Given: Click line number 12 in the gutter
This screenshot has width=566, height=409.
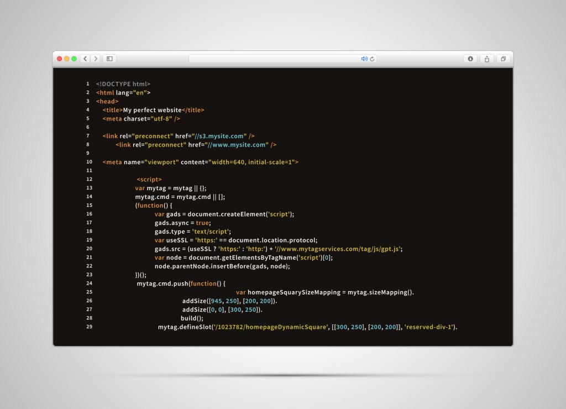Looking at the screenshot, I should coord(89,179).
